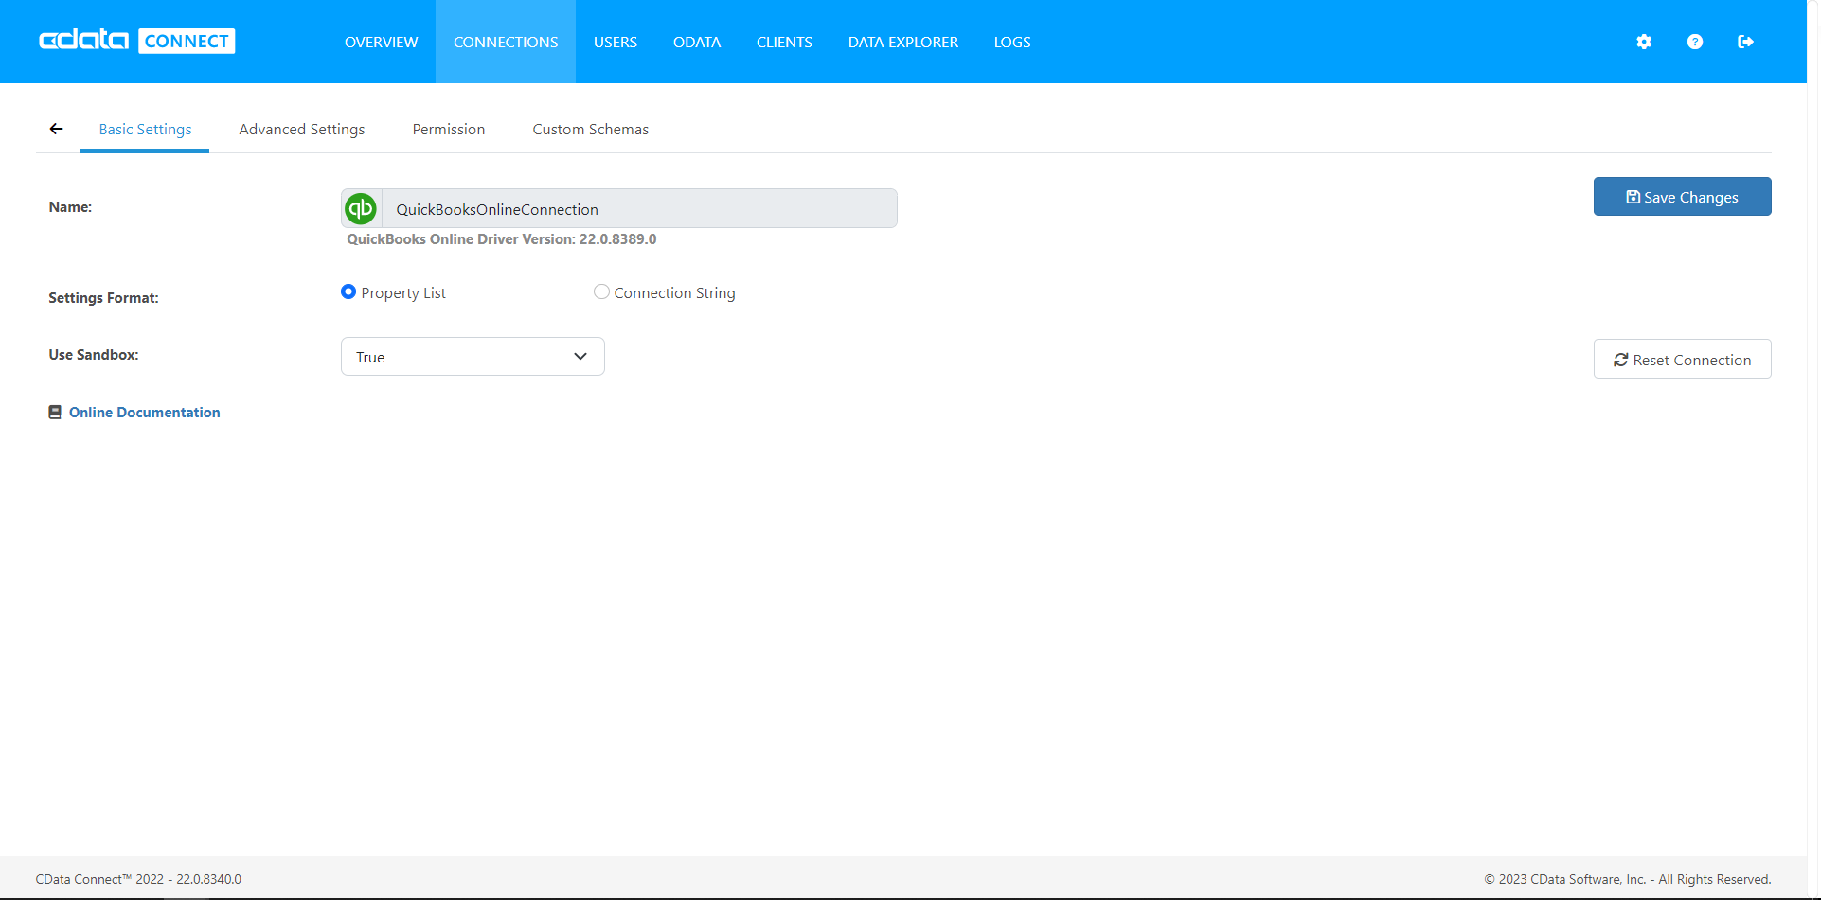Click the QuickBooks icon in the Name field
Image resolution: width=1821 pixels, height=900 pixels.
coord(361,208)
